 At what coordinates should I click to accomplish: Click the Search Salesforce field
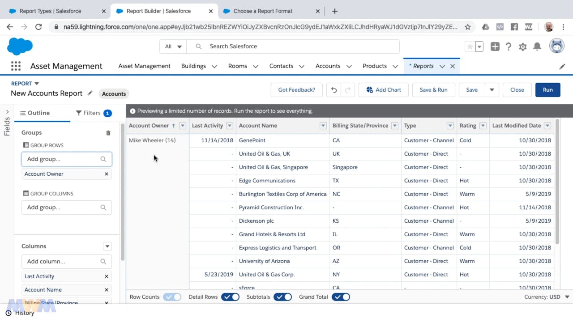tap(293, 47)
